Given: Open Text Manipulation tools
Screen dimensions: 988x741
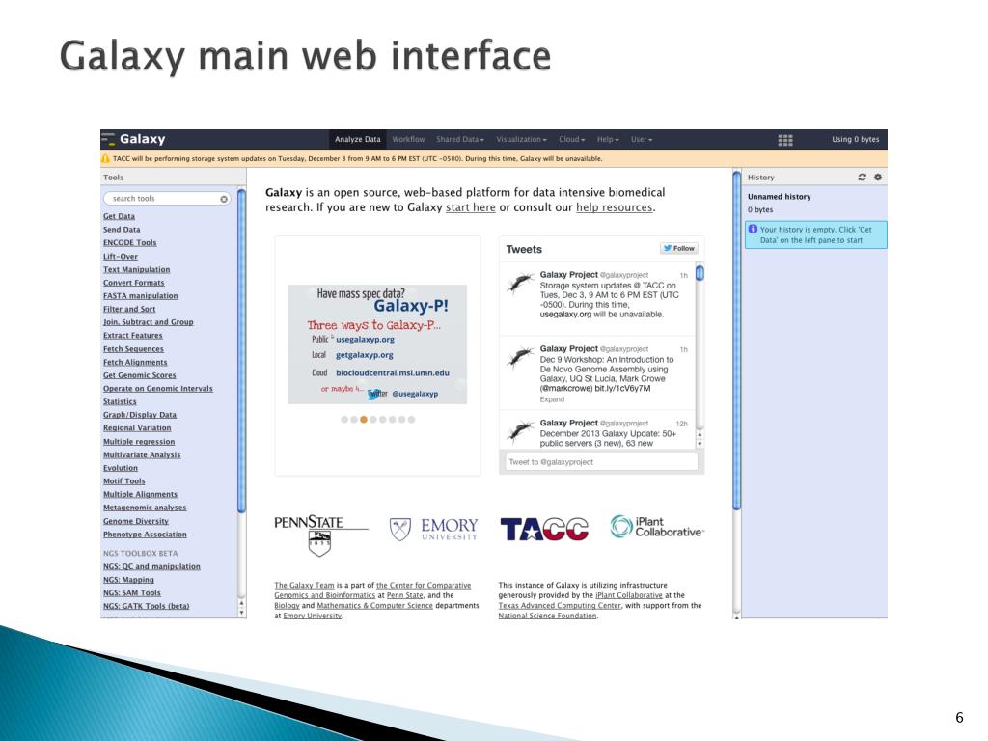Looking at the screenshot, I should (137, 270).
